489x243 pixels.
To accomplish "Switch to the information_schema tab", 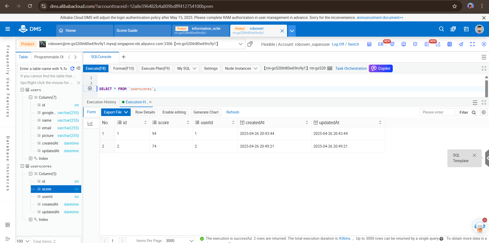I will 201,31.
